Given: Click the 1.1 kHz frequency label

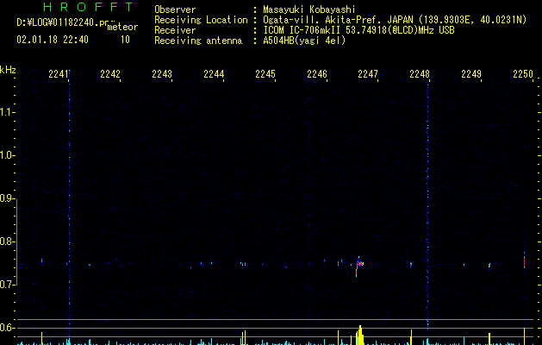Looking at the screenshot, I should coord(7,112).
